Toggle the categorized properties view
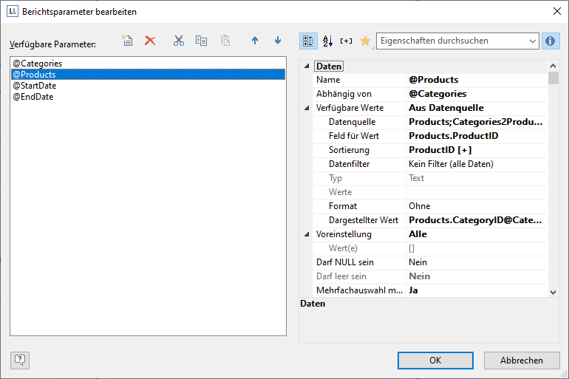Viewport: 569px width, 379px height. [309, 41]
